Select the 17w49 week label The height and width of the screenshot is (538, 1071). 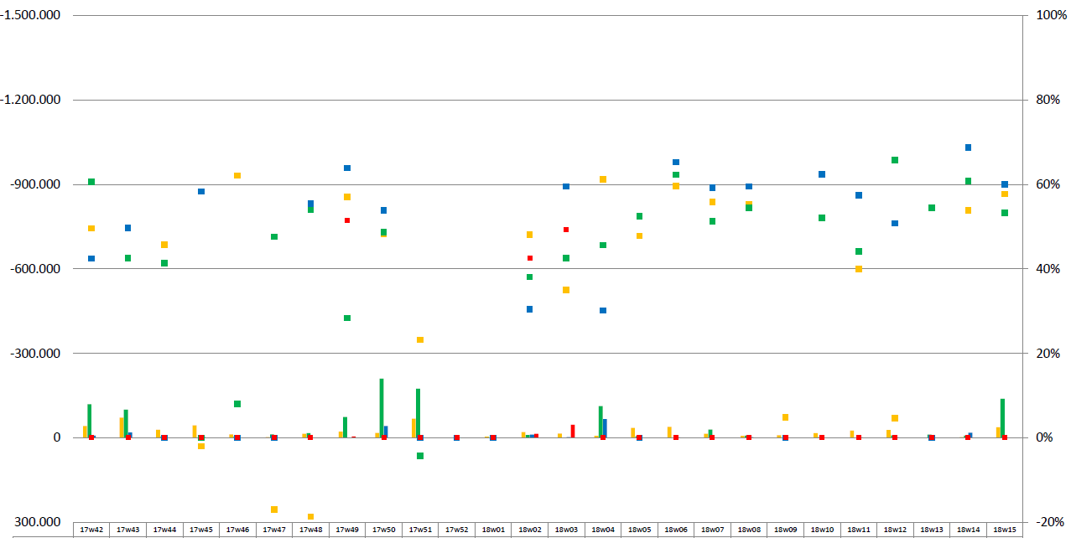click(x=347, y=530)
